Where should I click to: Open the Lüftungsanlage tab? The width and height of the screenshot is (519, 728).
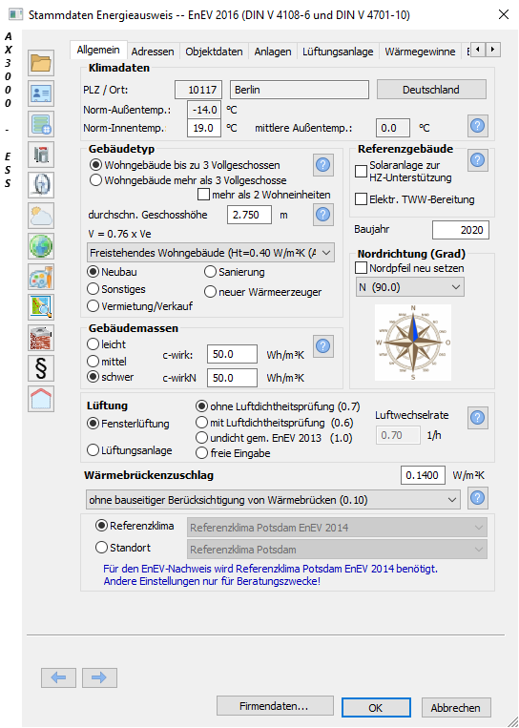click(x=338, y=52)
